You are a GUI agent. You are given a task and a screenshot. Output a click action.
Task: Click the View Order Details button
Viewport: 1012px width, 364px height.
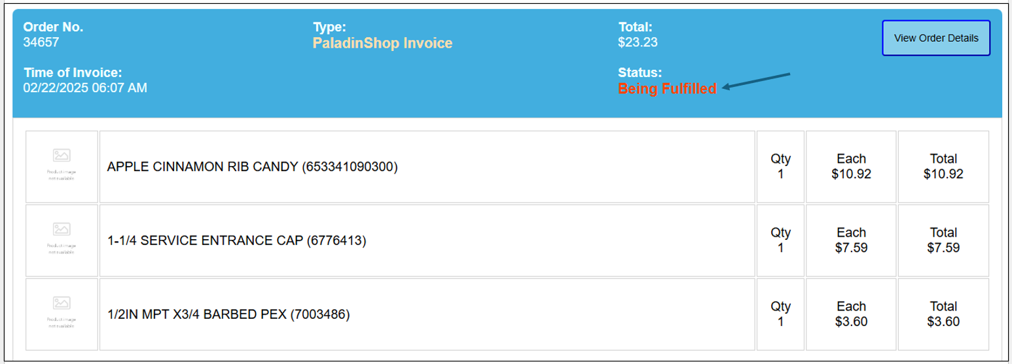935,38
